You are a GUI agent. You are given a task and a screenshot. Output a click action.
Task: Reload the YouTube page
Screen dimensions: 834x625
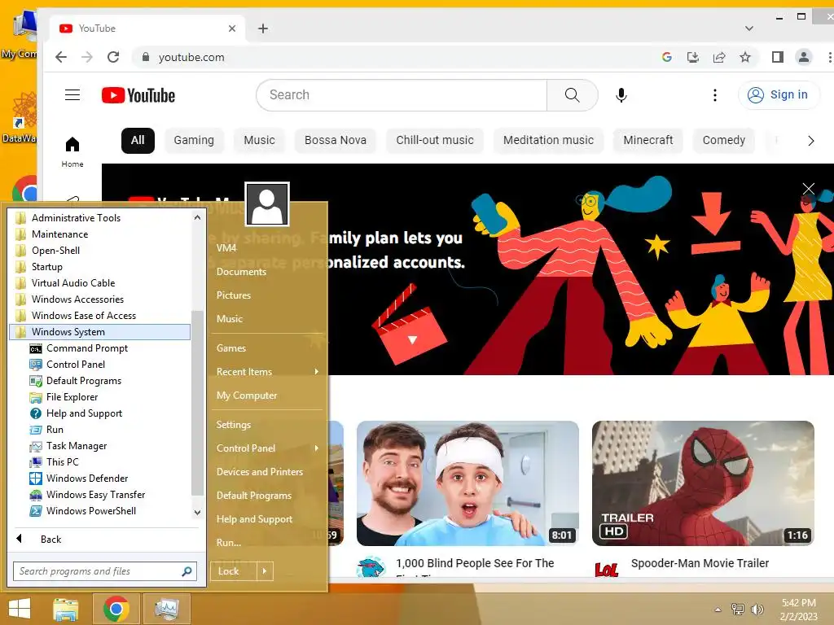pos(113,57)
